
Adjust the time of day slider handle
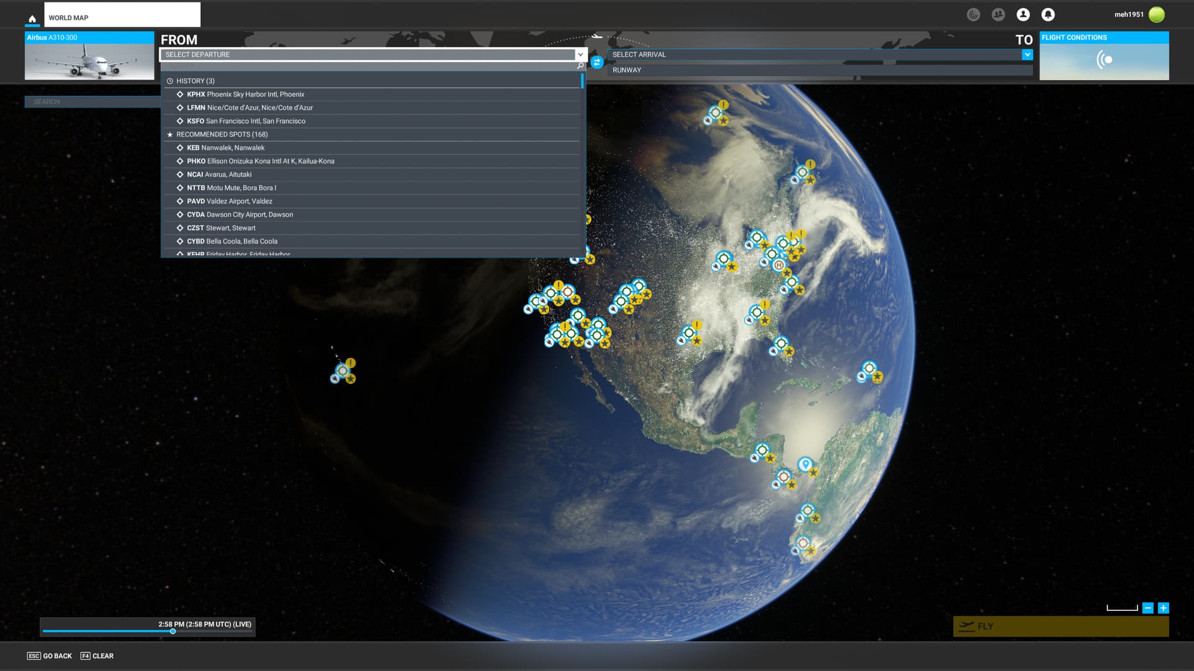173,631
